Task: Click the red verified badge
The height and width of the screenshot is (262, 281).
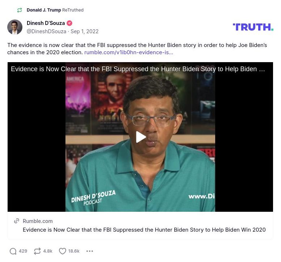Action: (69, 23)
